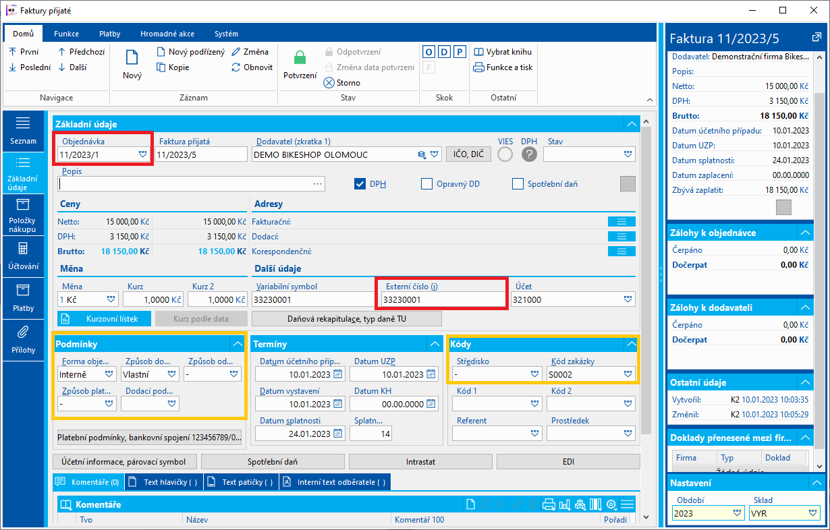Switch to Funkce ribbon tab

tap(66, 34)
